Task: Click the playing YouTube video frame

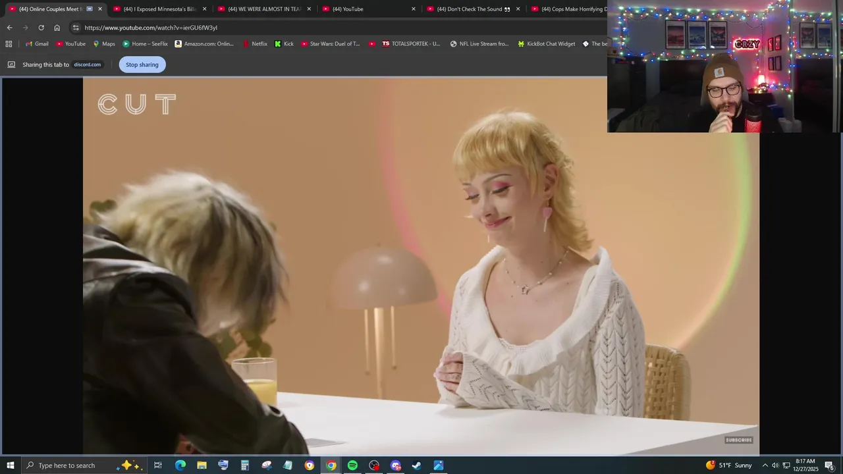Action: click(x=421, y=266)
